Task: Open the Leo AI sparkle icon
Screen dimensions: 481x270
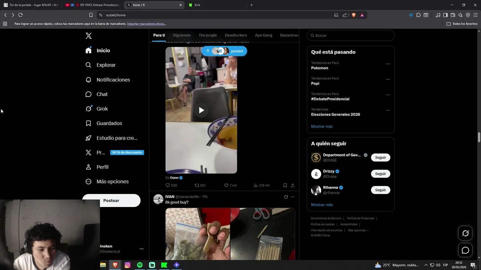Action: 460,15
